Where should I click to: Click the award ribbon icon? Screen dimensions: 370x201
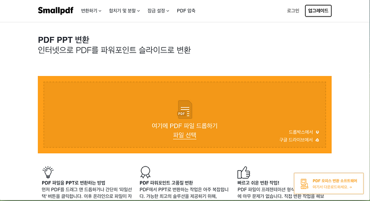coord(145,172)
